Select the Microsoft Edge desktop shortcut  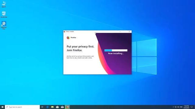pos(4,25)
